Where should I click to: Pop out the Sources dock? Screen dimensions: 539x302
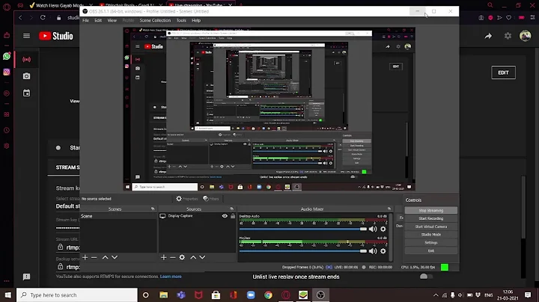tap(231, 209)
